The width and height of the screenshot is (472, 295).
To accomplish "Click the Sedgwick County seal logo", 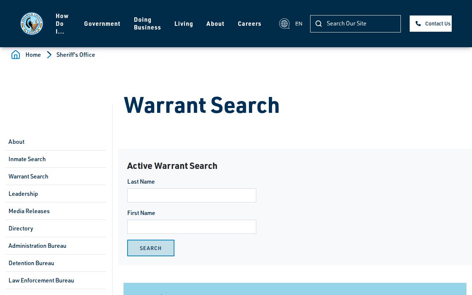I will tap(32, 24).
